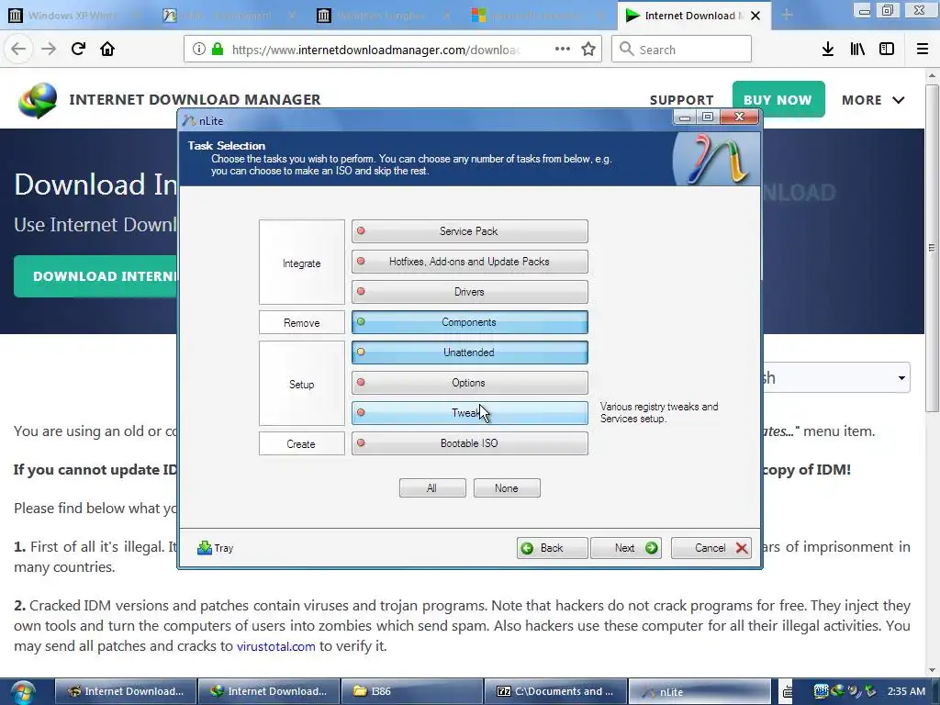Click the browser page vertical scrollbar

[x=932, y=248]
